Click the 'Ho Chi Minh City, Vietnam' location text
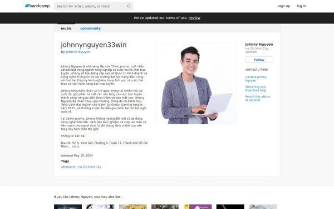 pyautogui.click(x=257, y=50)
